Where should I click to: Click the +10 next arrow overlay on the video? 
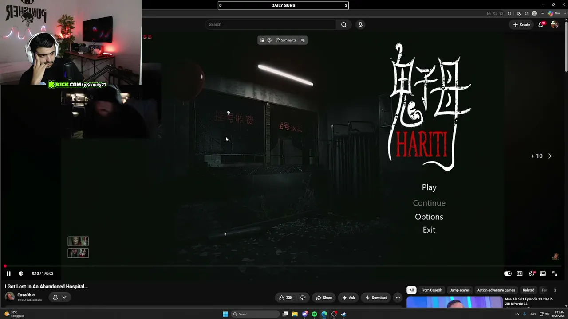point(542,156)
